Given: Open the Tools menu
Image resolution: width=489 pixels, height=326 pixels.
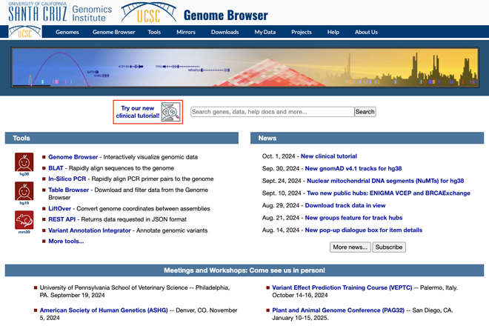Looking at the screenshot, I should coord(154,32).
